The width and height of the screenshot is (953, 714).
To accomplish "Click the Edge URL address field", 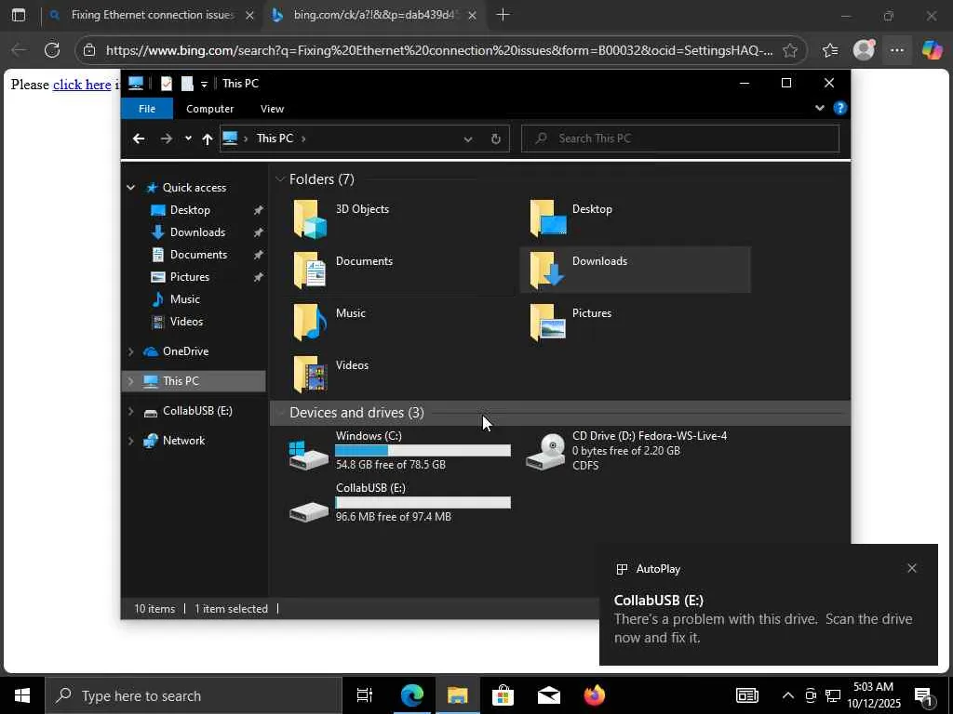I will 439,50.
